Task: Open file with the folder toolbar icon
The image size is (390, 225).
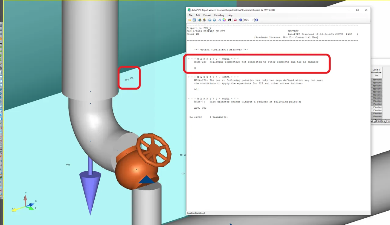Action: [x=190, y=20]
